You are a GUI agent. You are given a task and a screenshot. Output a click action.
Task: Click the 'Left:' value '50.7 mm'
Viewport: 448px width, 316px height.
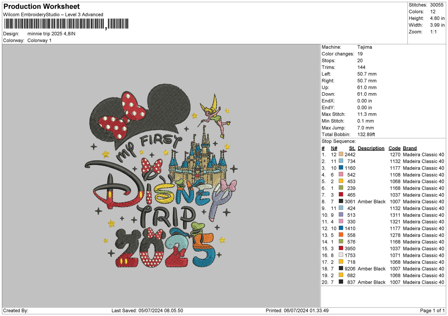click(367, 74)
